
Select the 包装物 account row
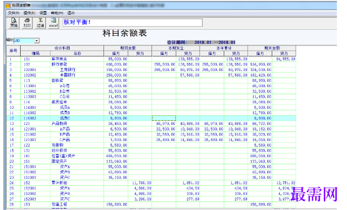pyautogui.click(x=151, y=145)
